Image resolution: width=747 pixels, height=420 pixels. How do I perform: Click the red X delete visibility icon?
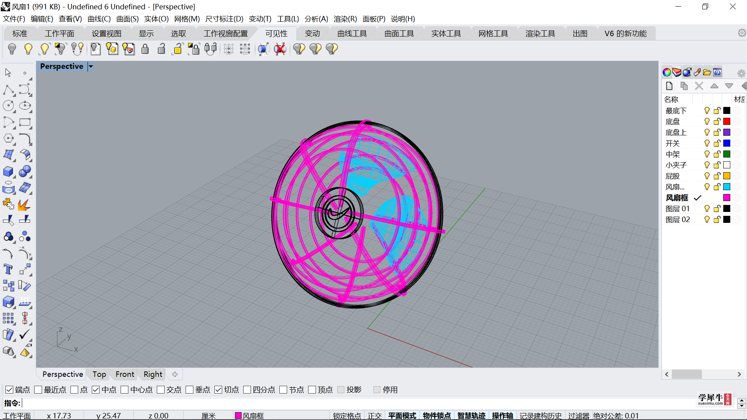(x=280, y=49)
